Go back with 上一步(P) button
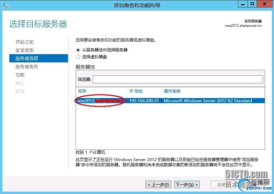This screenshot has width=274, height=194. point(158,185)
